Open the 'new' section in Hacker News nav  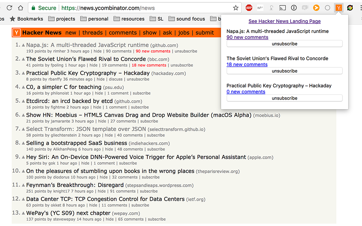[x=71, y=33]
